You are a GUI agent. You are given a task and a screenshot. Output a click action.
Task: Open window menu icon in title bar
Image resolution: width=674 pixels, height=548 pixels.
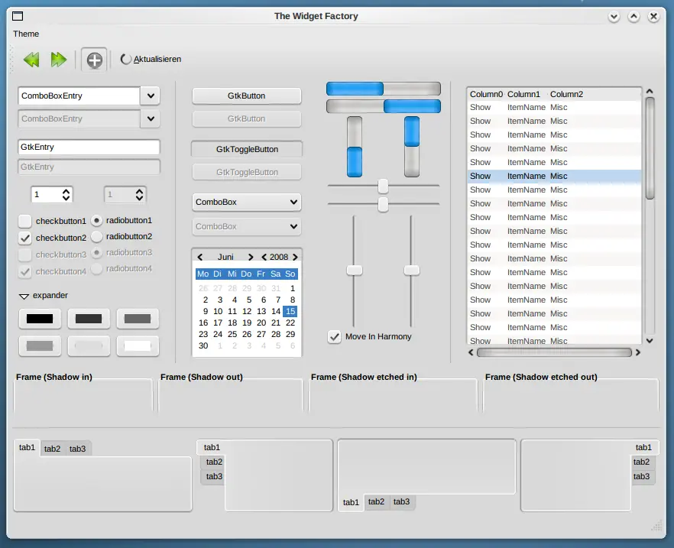[18, 16]
